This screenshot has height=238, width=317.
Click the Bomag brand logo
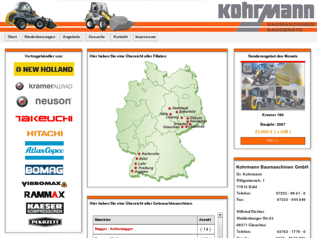click(x=44, y=170)
